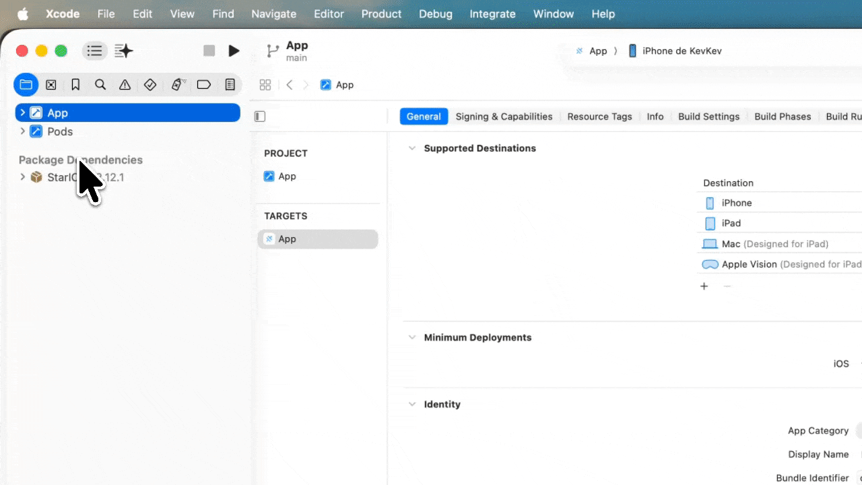Select App under TARGETS
Screen dimensions: 862x485
[318, 239]
